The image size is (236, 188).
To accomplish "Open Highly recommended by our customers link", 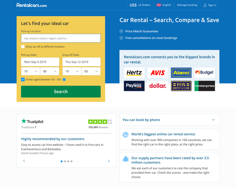I will click(53, 139).
